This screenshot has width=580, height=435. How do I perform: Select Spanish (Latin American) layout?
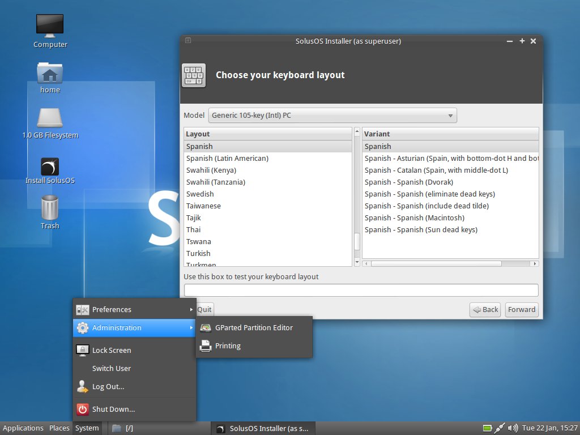pos(268,159)
